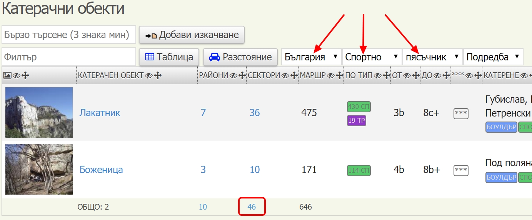Click move handle of Райони column
532x220 pixels.
pos(242,76)
